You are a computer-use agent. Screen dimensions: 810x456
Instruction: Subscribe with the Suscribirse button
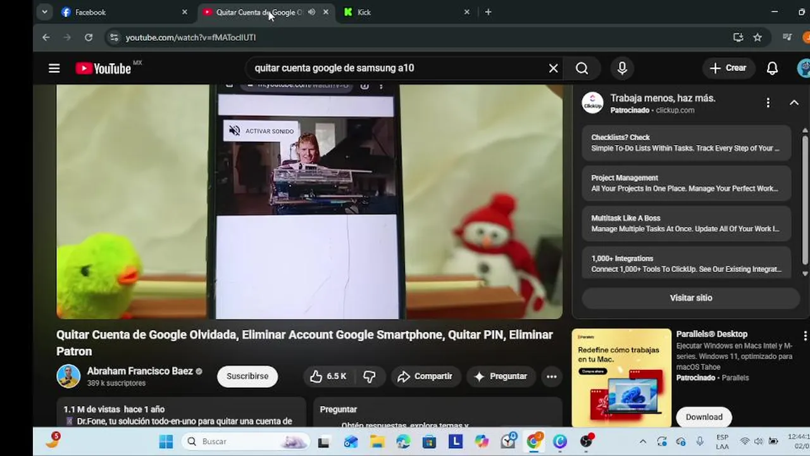coord(247,376)
